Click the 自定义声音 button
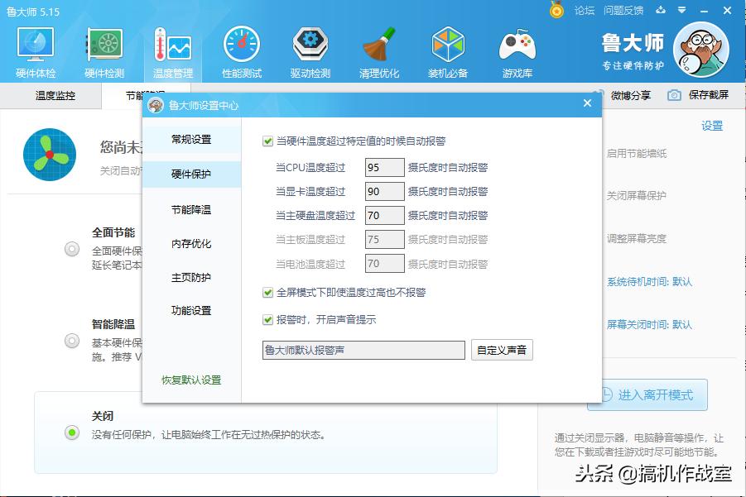This screenshot has width=746, height=497. (x=502, y=350)
